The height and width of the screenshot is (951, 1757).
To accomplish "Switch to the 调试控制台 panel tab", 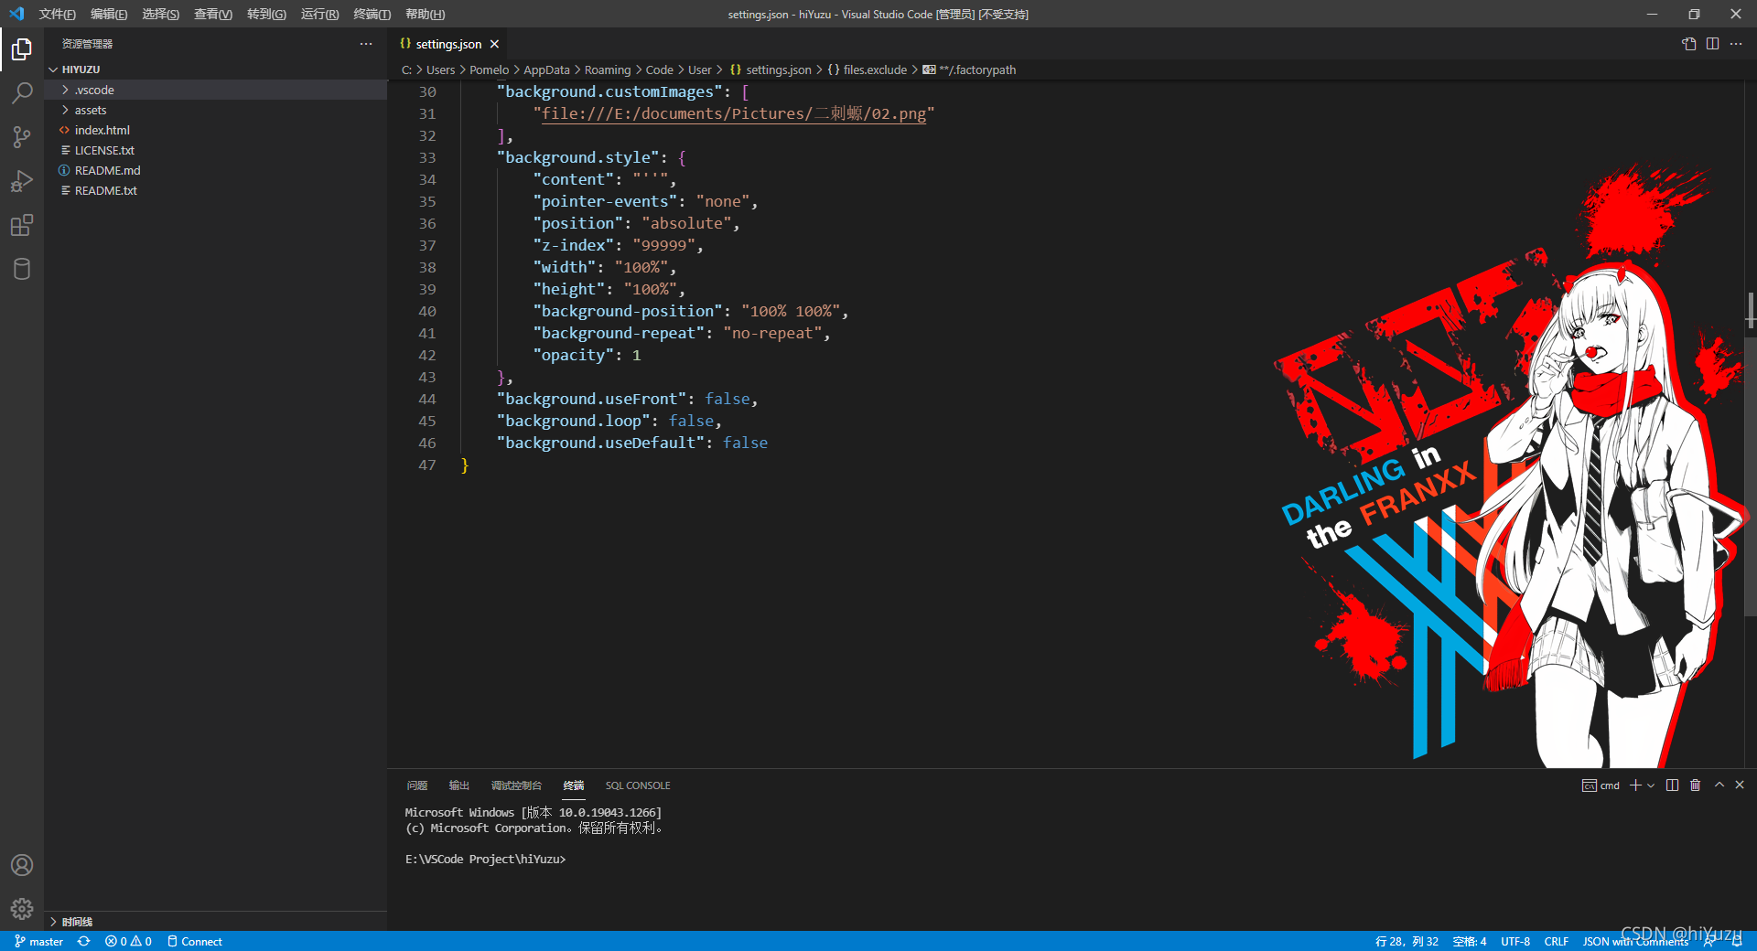I will (x=516, y=785).
